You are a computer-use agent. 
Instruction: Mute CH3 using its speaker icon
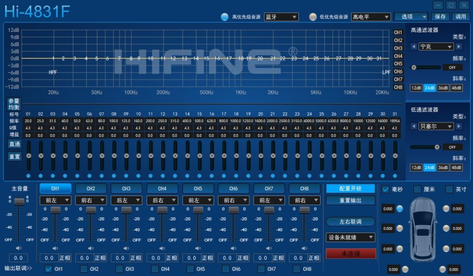127,248
